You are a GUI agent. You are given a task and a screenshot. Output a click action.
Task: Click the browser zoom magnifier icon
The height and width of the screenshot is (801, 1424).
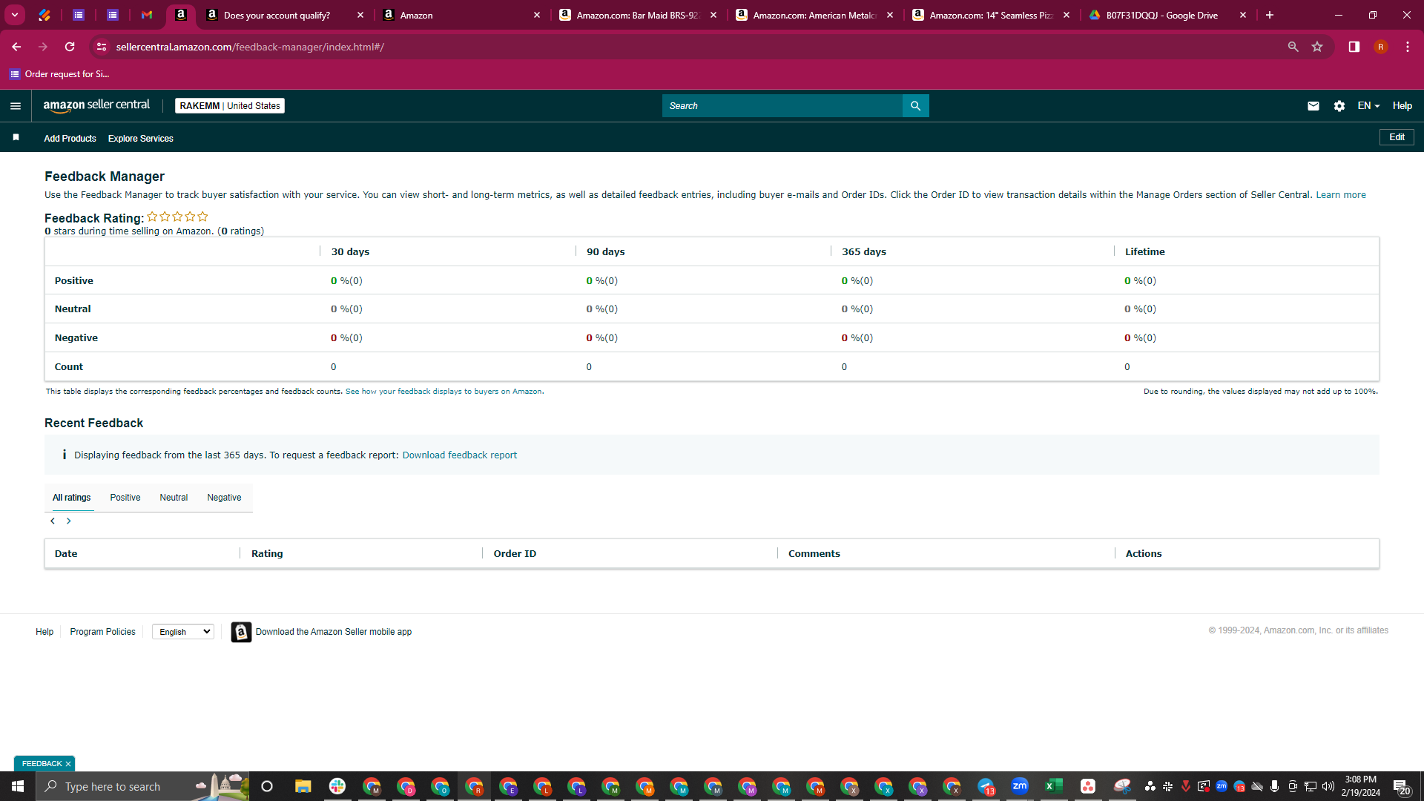(x=1293, y=47)
